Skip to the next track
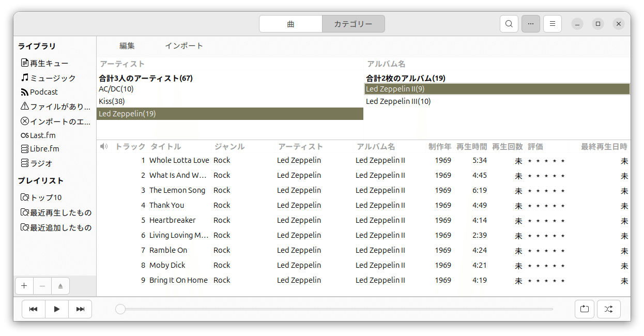The width and height of the screenshot is (644, 336). [80, 309]
